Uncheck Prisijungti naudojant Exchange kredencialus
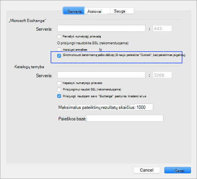197x179 pixels. point(59,96)
